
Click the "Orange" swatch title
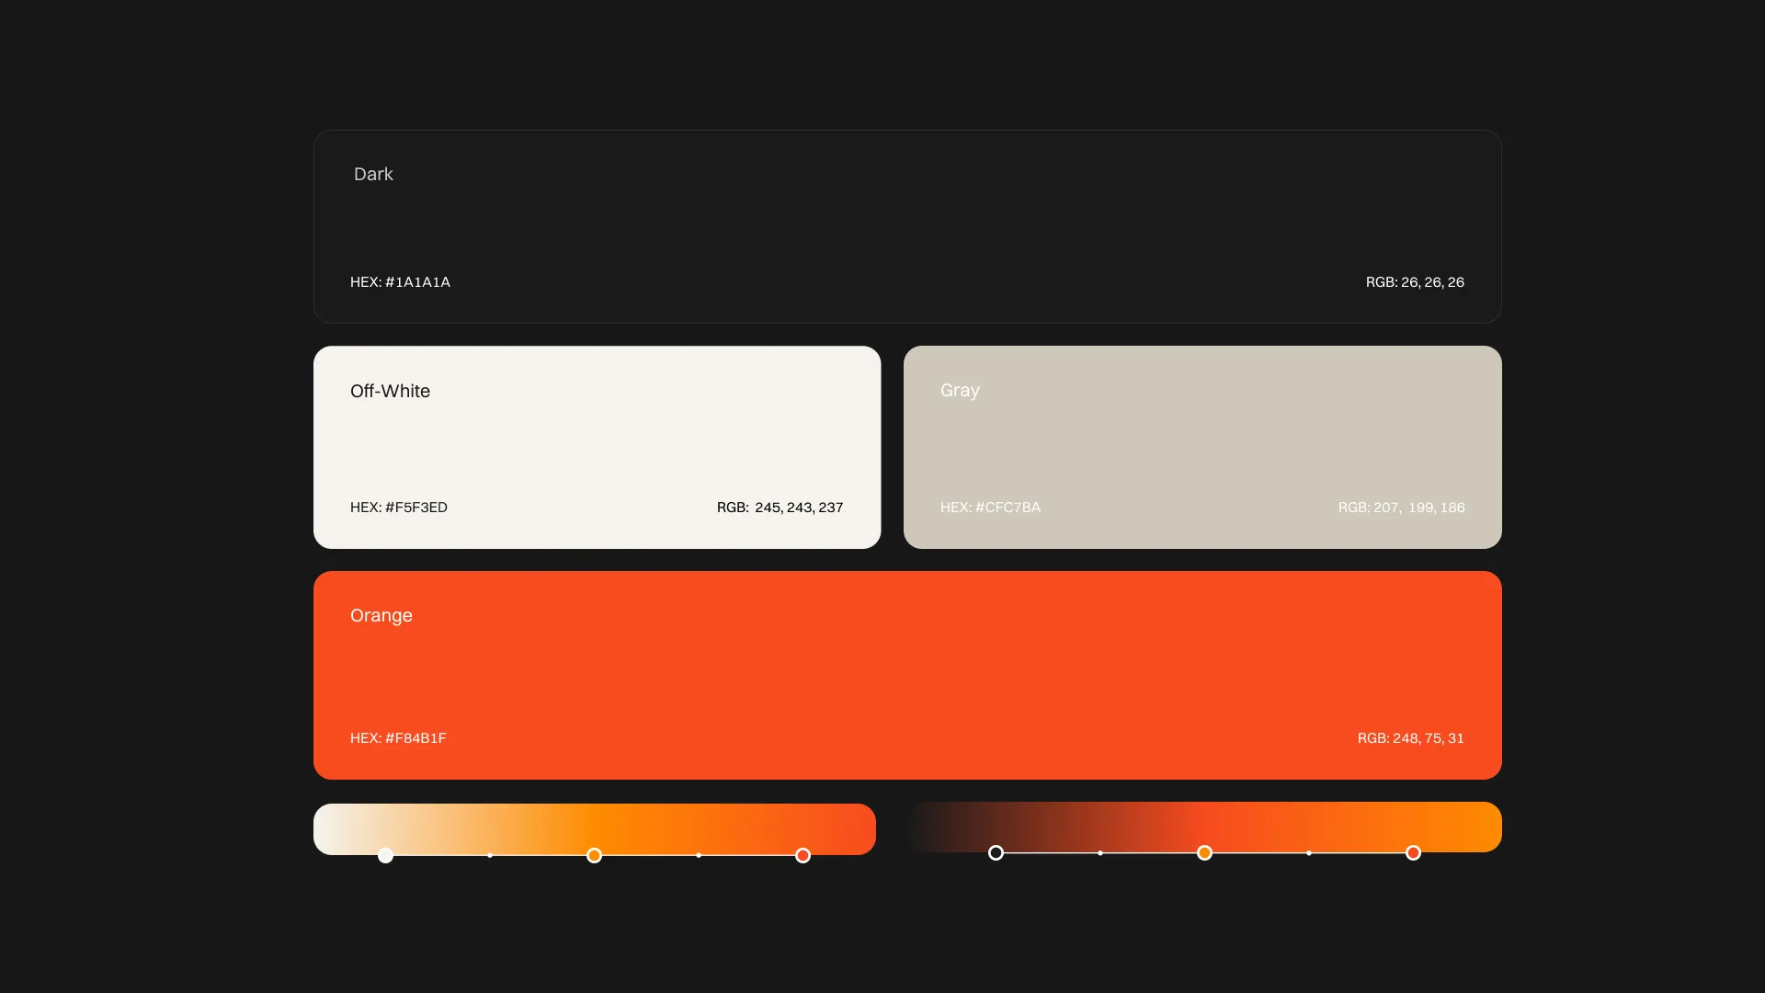pyautogui.click(x=381, y=615)
